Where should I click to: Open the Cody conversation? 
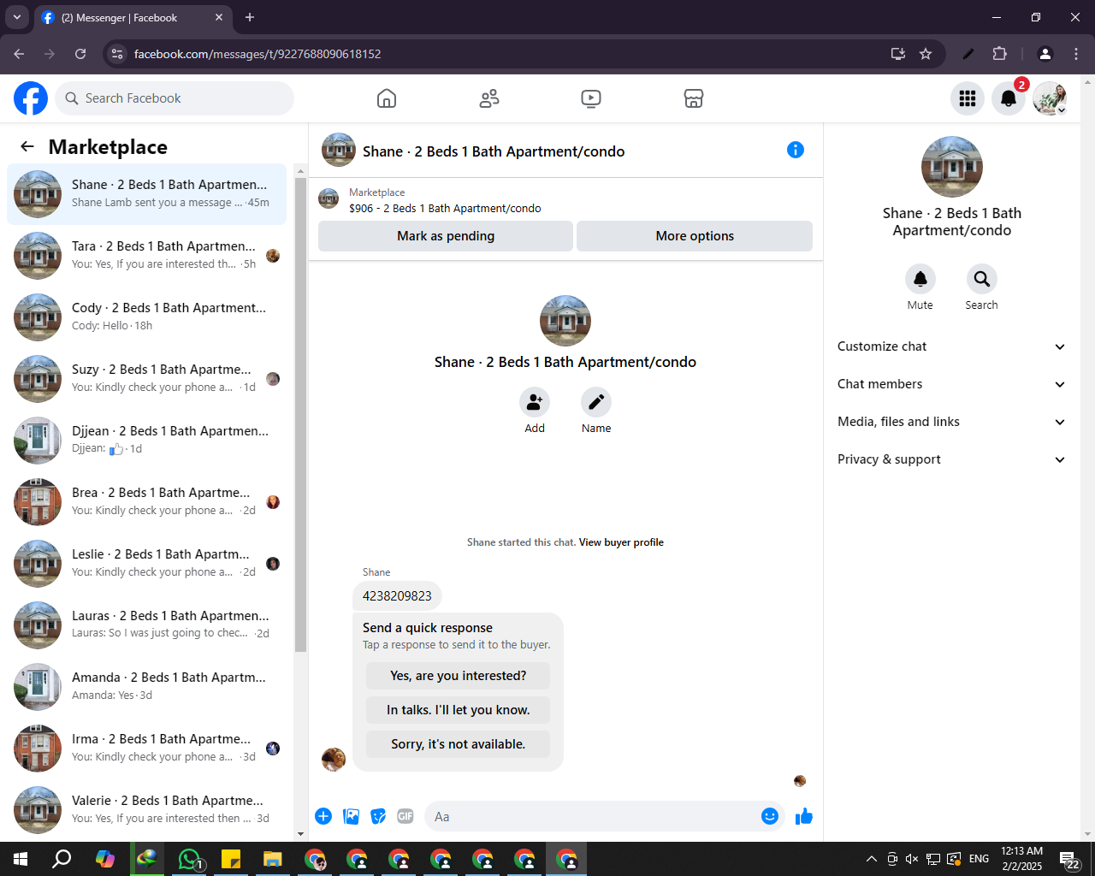(x=147, y=317)
